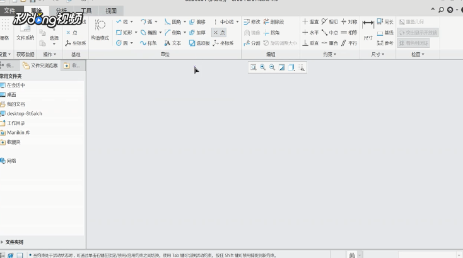Select the 圆 (Circle) tool
The image size is (463, 258).
[x=122, y=43]
